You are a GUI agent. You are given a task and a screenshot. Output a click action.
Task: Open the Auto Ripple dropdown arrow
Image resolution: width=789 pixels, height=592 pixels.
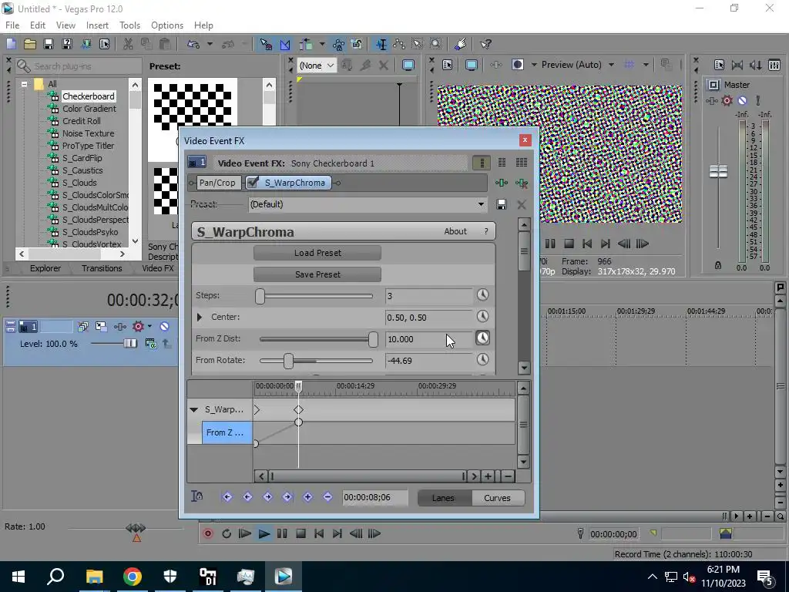(x=322, y=44)
